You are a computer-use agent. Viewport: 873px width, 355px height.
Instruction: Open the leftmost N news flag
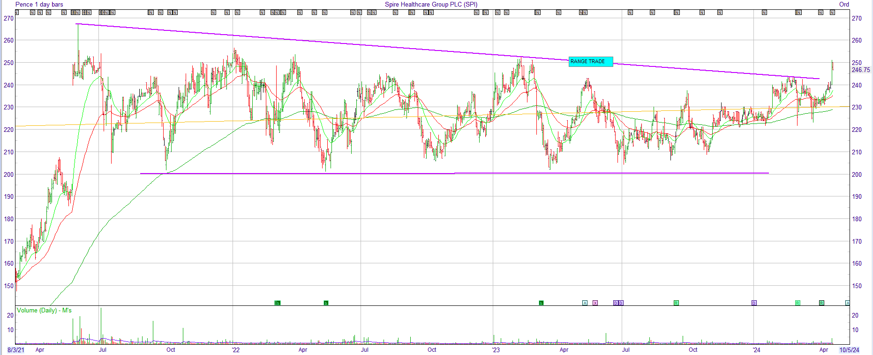(17, 13)
